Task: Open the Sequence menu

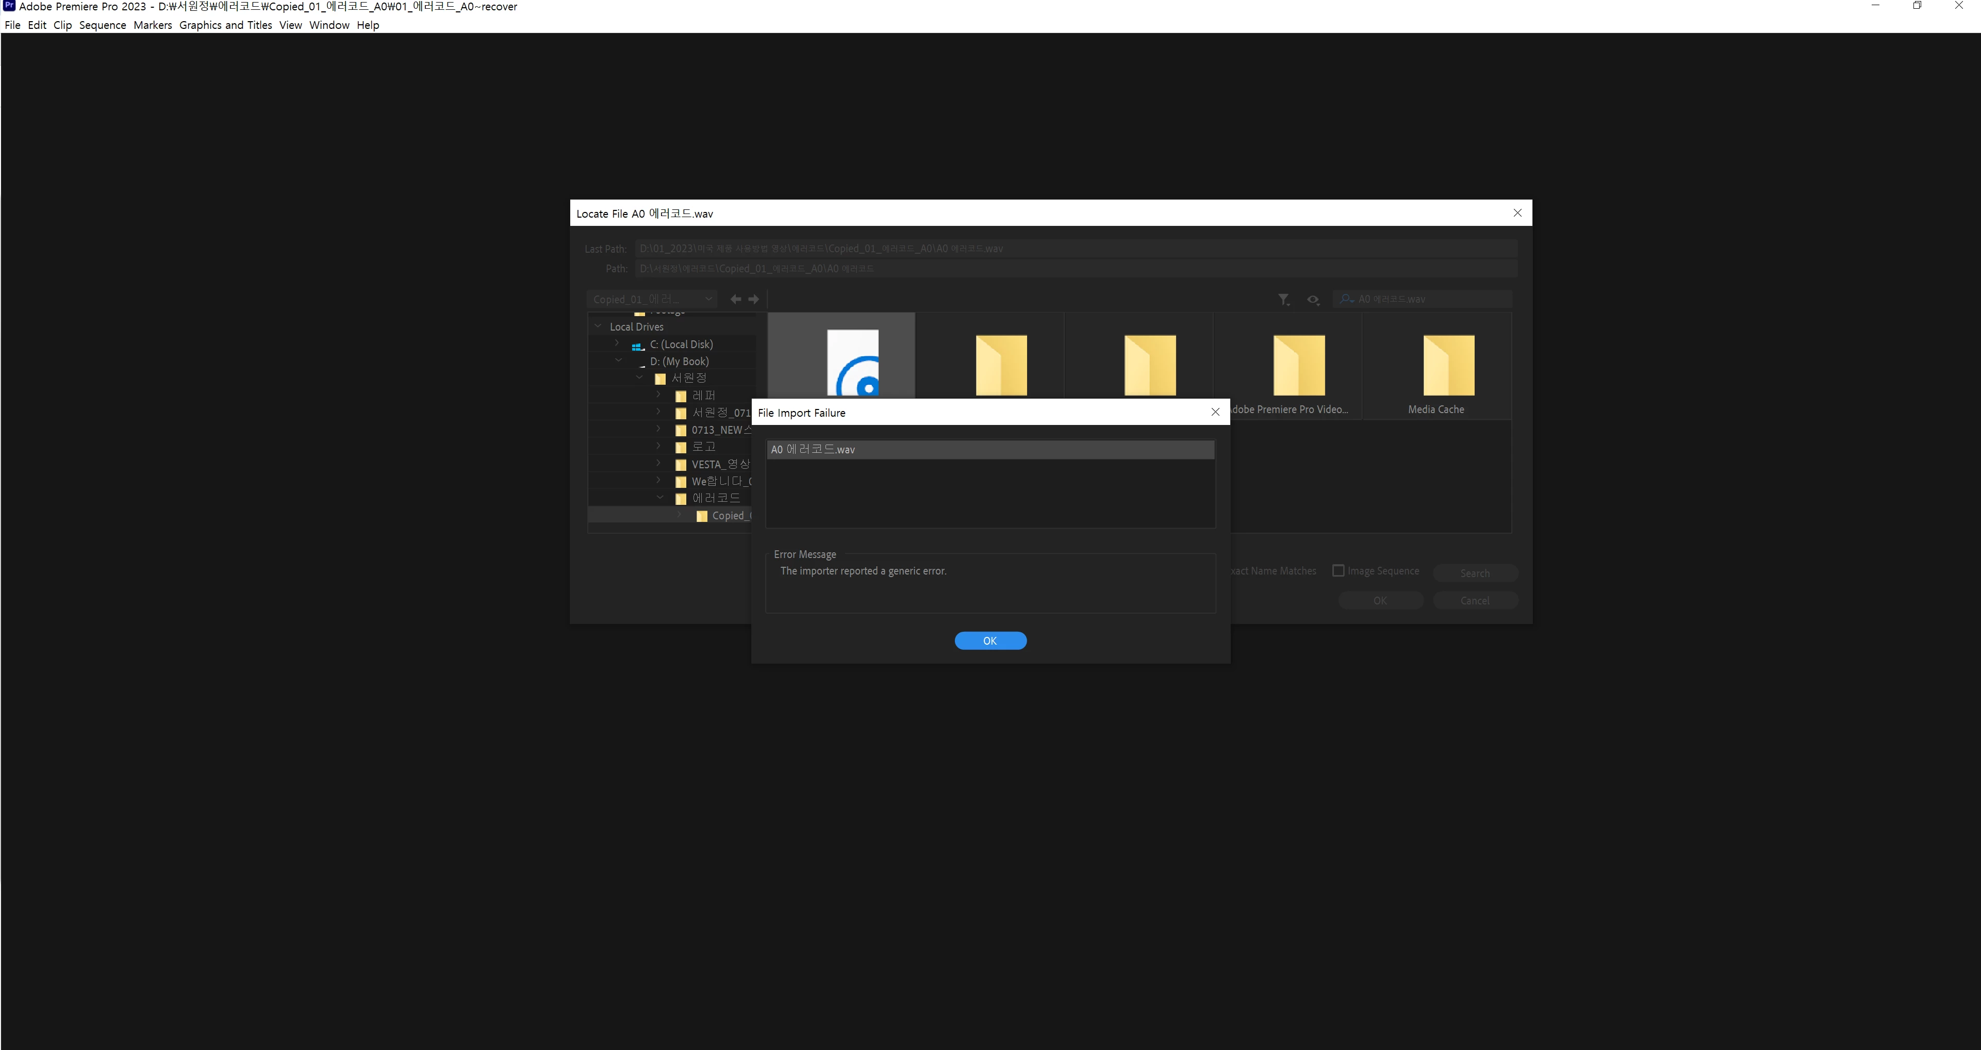Action: click(x=102, y=25)
